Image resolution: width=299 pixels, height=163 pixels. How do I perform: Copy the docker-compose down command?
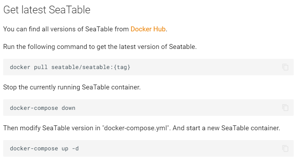(285, 108)
